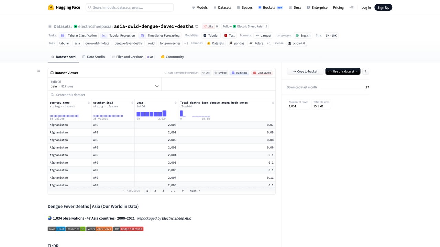Open the Files and versions tab
The image size is (440, 247).
coord(132,57)
